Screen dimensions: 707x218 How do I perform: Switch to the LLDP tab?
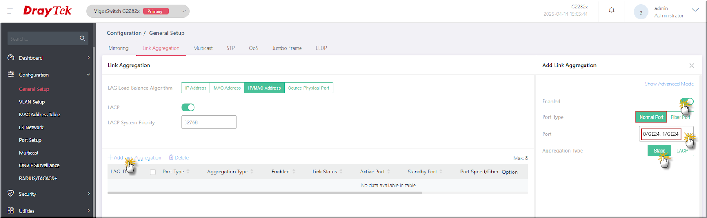[321, 48]
